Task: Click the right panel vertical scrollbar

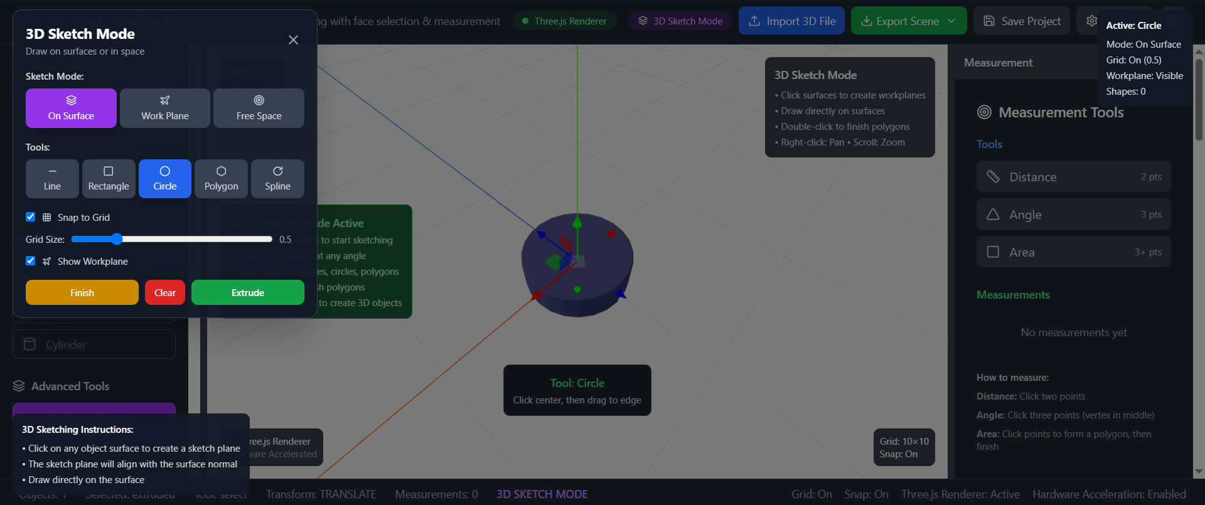Action: point(1199,100)
